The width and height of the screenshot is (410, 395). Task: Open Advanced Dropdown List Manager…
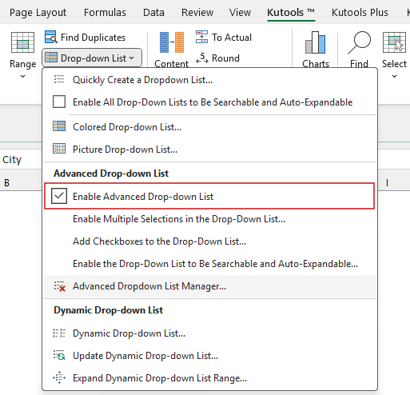[x=210, y=286]
